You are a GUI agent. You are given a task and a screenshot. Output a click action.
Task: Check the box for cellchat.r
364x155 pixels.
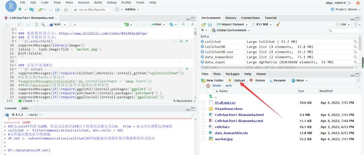coord(203,127)
